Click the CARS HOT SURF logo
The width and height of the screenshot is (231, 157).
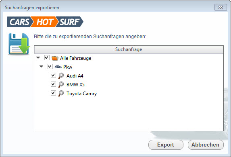[x=45, y=22]
